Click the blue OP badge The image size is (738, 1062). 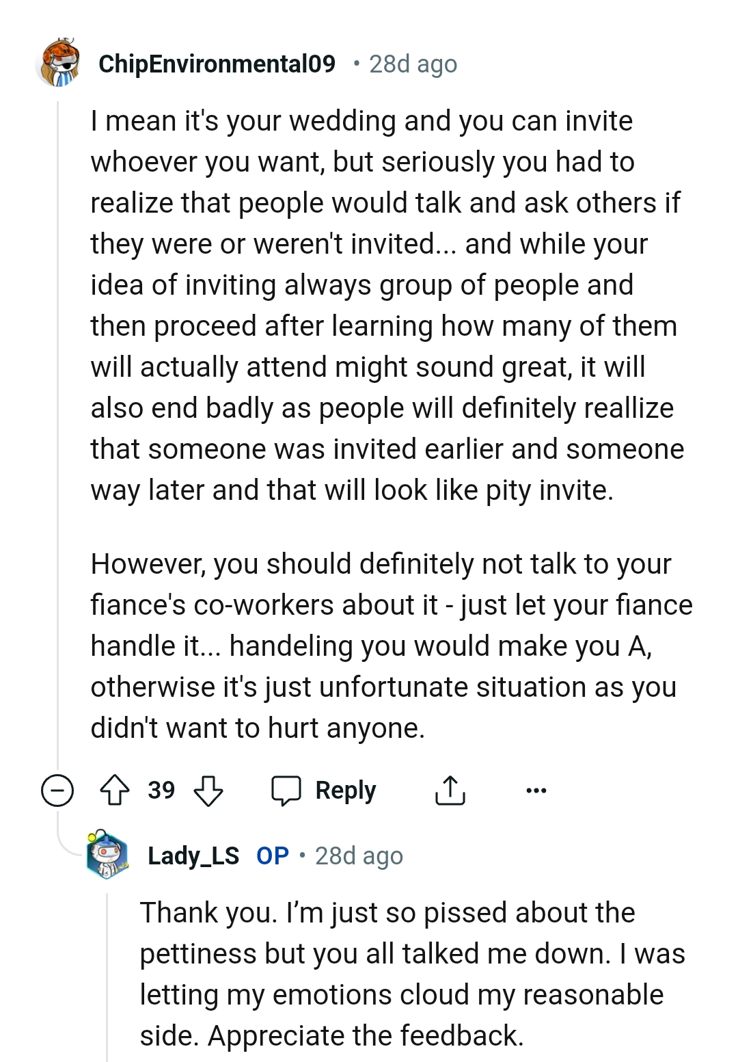click(273, 855)
